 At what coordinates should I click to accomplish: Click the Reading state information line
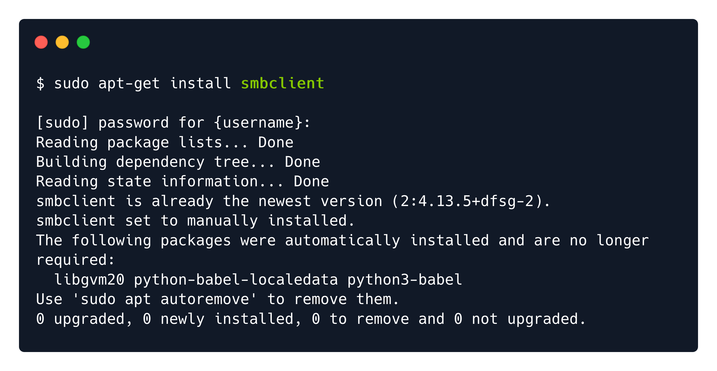click(183, 182)
